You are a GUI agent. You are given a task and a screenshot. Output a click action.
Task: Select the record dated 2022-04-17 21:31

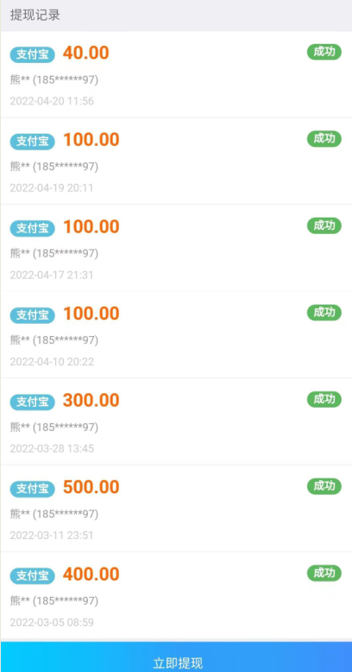pyautogui.click(x=176, y=248)
